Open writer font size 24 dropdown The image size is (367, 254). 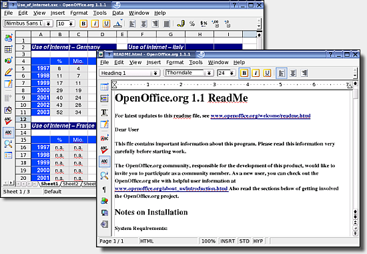coord(232,73)
